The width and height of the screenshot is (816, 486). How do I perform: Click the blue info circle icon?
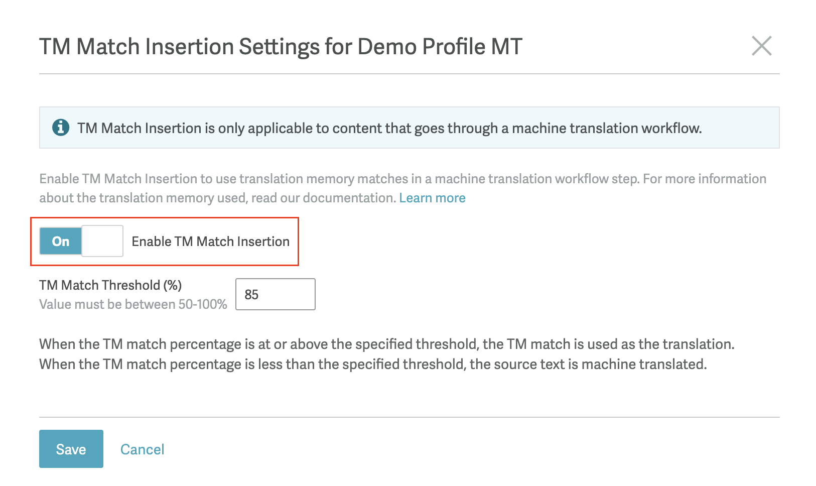tap(61, 128)
